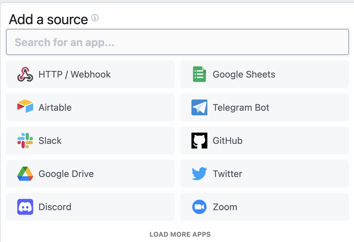Click the Discord logo icon
The width and height of the screenshot is (354, 242).
coord(25,207)
